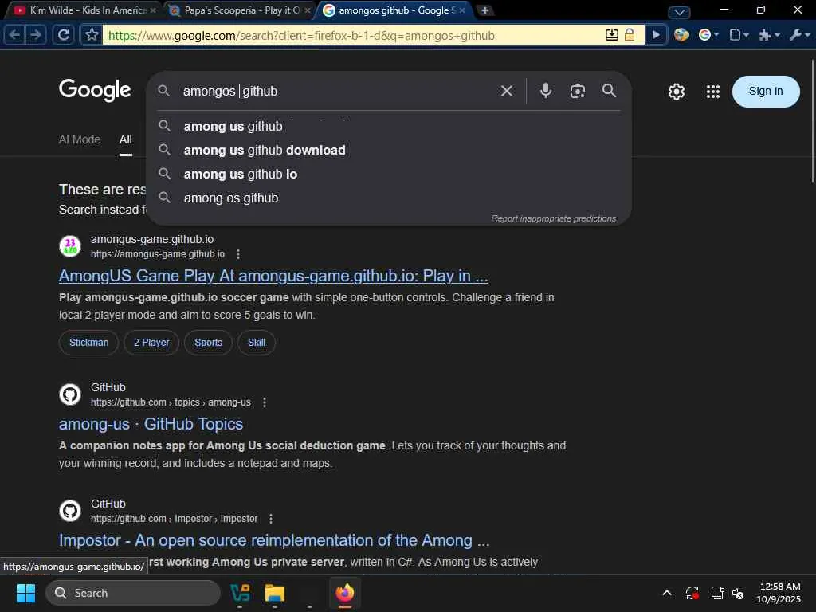Click the Sports chip
The width and height of the screenshot is (816, 612).
[x=208, y=343]
